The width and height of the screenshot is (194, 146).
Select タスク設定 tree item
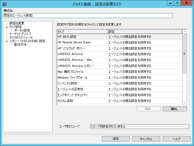[16, 27]
